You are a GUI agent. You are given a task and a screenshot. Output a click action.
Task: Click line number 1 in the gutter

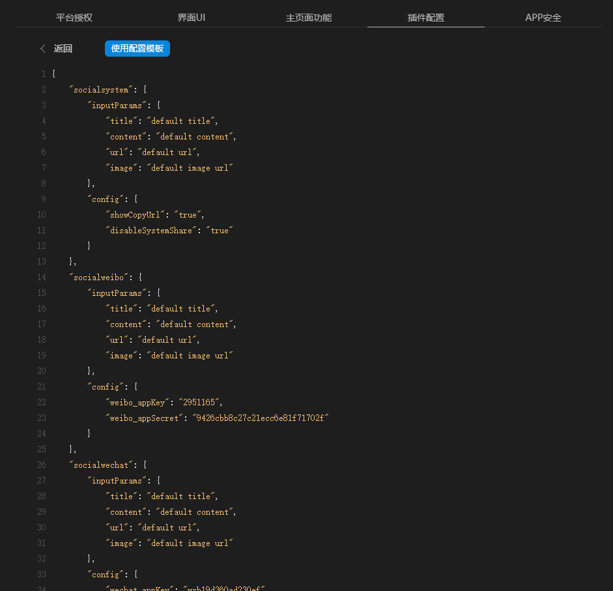pos(43,74)
